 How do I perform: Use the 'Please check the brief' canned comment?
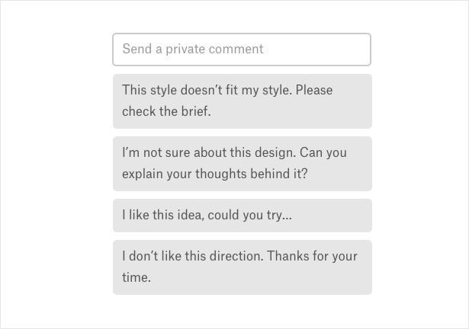(242, 101)
